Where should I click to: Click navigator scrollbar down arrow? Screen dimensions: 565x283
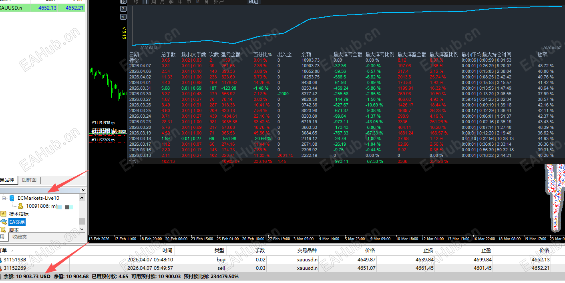(82, 229)
